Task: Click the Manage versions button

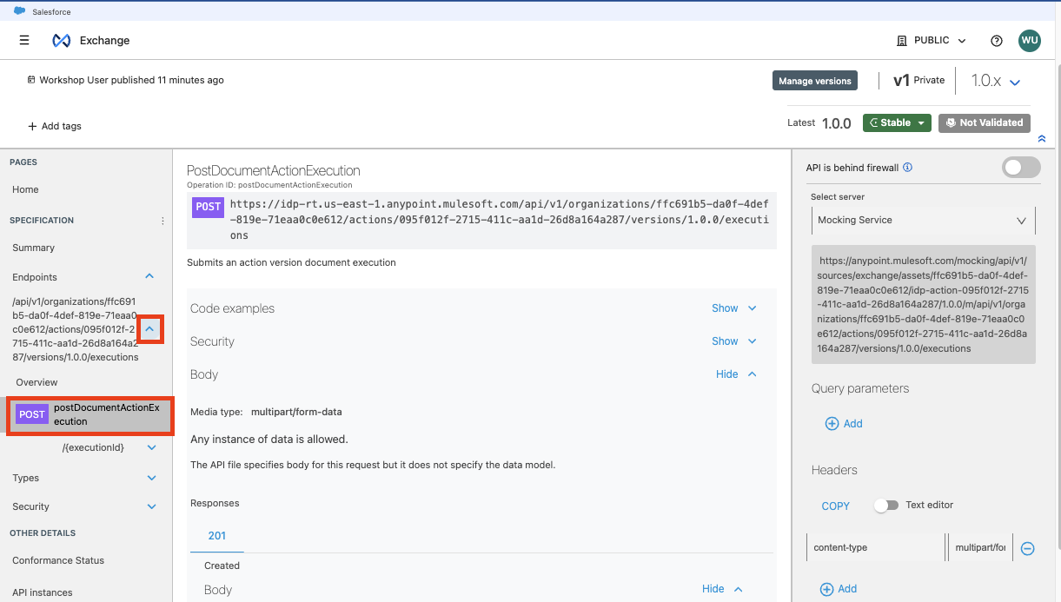Action: (814, 81)
